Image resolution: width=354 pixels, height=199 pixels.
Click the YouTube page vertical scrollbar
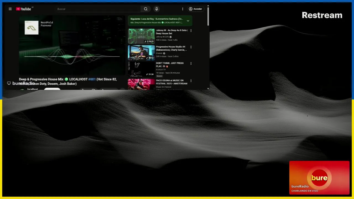point(208,17)
